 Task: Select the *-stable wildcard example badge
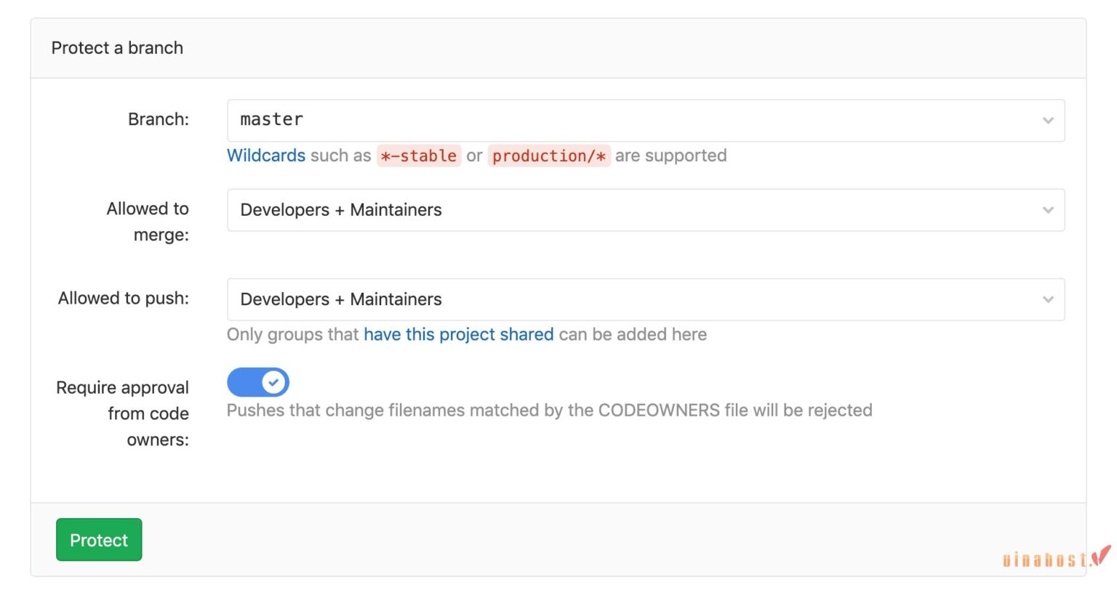click(x=419, y=156)
